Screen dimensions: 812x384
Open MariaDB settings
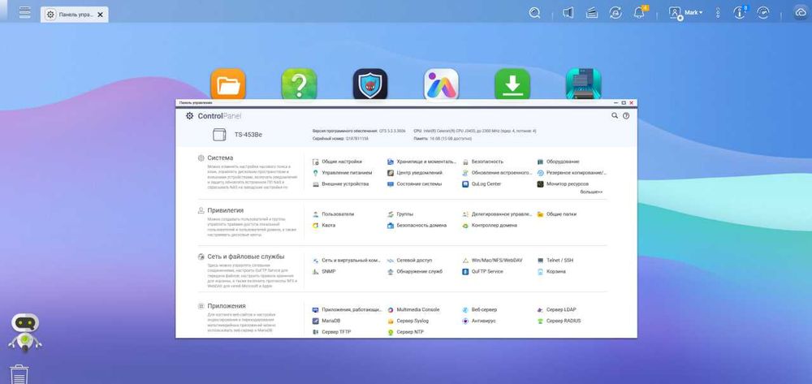click(326, 321)
